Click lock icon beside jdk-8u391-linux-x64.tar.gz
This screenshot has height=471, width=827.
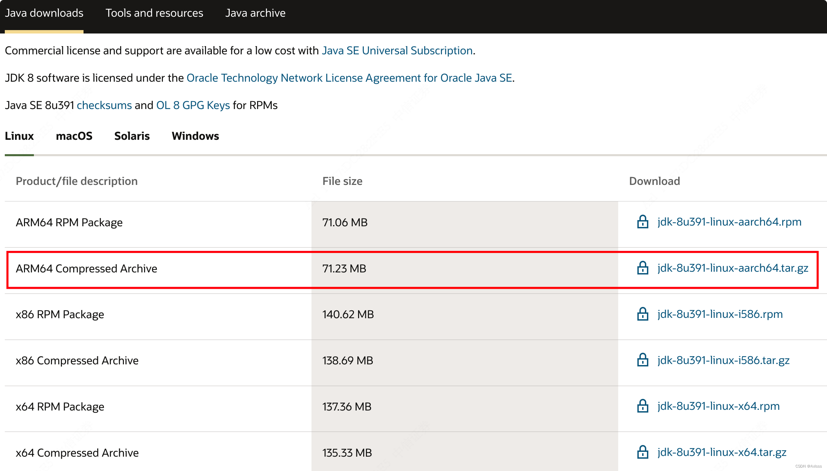642,452
